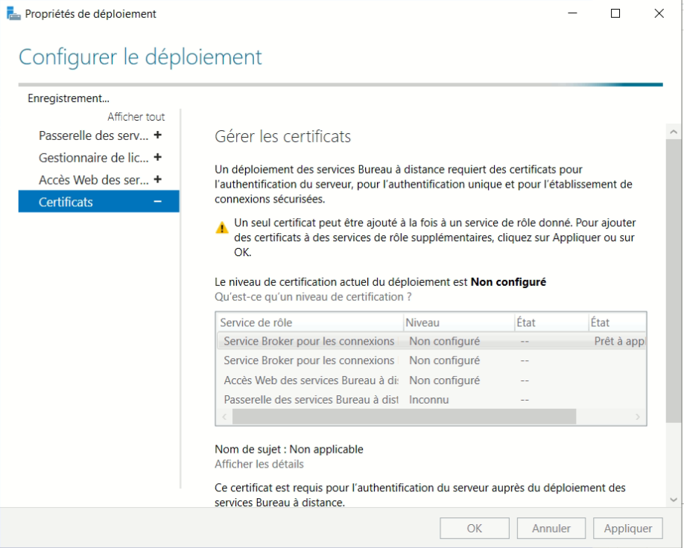
Task: Expand the Passerelle des services section
Action: pos(157,136)
